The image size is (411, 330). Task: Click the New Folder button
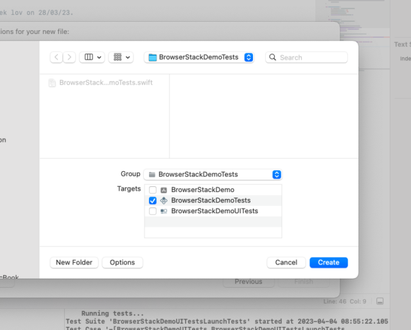point(74,263)
